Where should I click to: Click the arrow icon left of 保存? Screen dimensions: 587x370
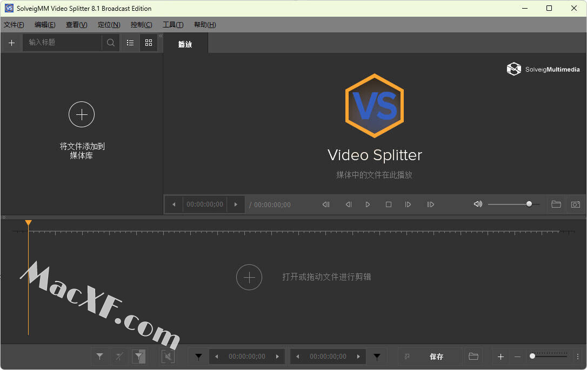(407, 357)
